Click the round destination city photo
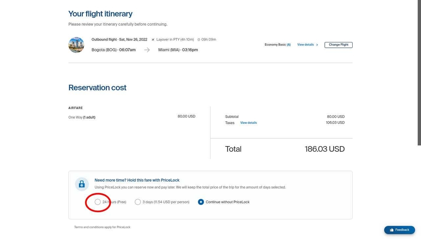 (x=76, y=45)
